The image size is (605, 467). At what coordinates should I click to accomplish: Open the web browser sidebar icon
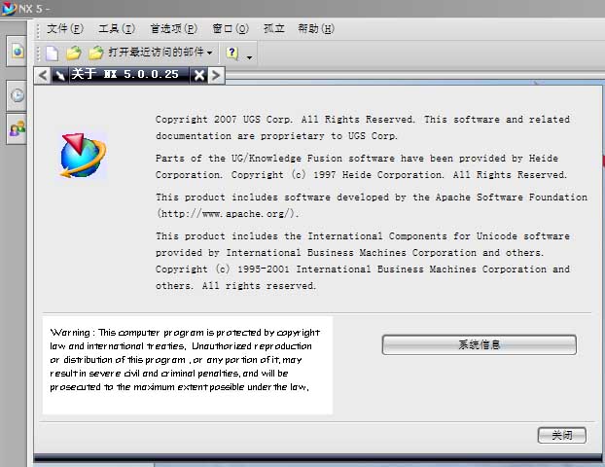(x=17, y=52)
